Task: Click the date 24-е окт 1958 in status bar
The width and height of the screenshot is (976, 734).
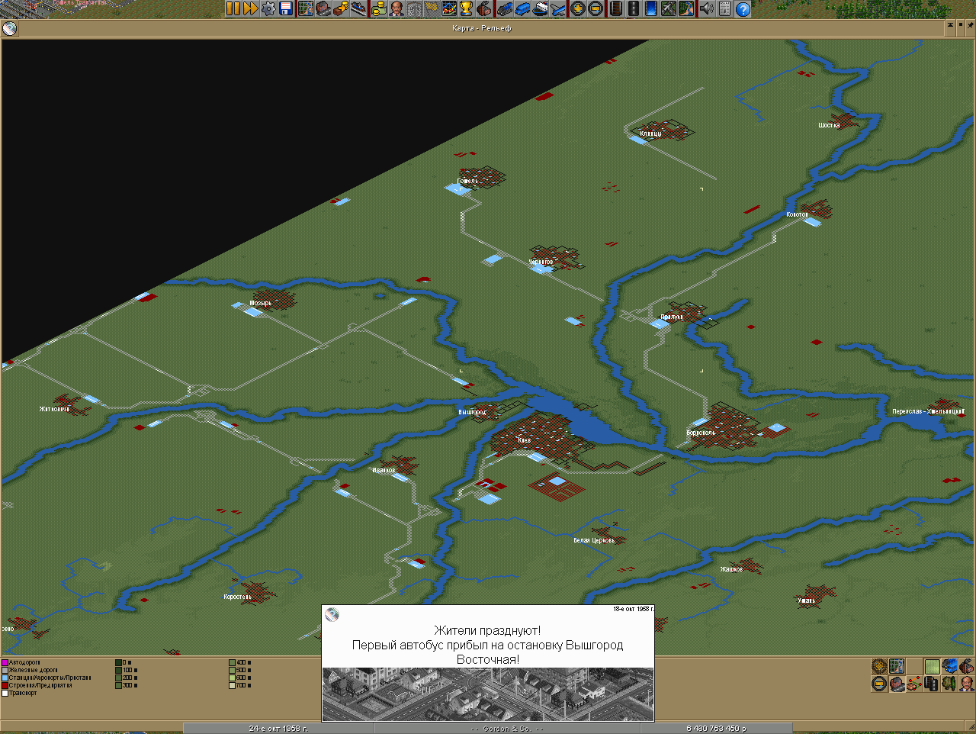Action: (278, 729)
